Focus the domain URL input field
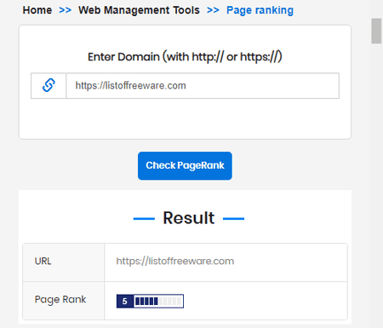383x328 pixels. pyautogui.click(x=203, y=86)
